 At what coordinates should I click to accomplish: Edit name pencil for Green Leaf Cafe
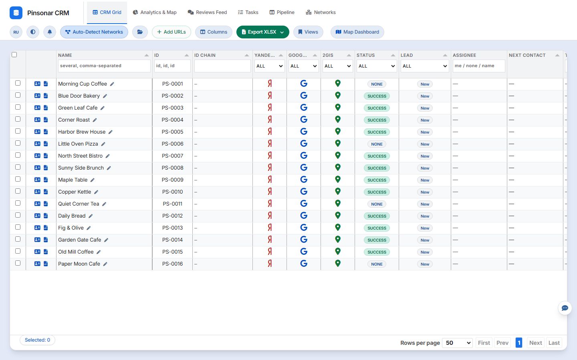click(x=103, y=108)
